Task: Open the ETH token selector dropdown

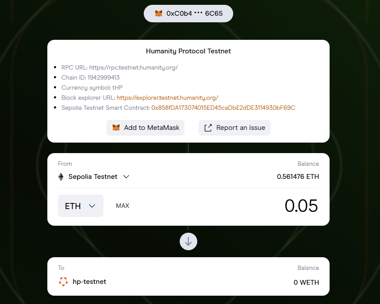Action: pyautogui.click(x=81, y=206)
